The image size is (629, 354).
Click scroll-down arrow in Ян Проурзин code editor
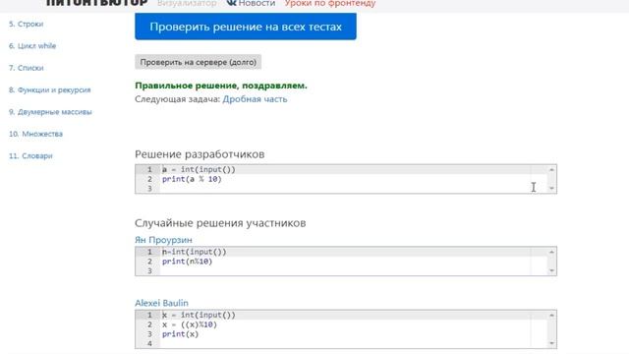(551, 270)
